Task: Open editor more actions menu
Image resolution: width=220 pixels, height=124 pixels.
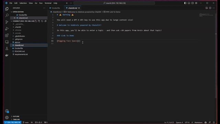Action: tap(213, 8)
